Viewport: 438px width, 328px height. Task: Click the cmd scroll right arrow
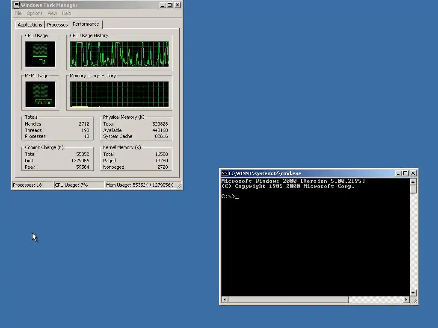[x=406, y=300]
